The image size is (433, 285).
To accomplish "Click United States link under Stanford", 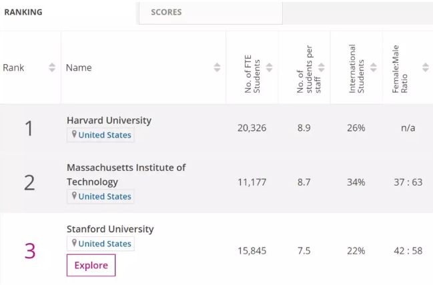I will click(105, 244).
